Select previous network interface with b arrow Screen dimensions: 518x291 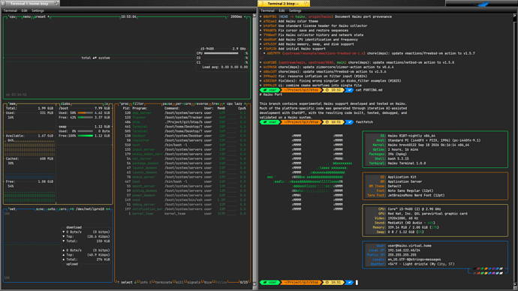pos(71,209)
